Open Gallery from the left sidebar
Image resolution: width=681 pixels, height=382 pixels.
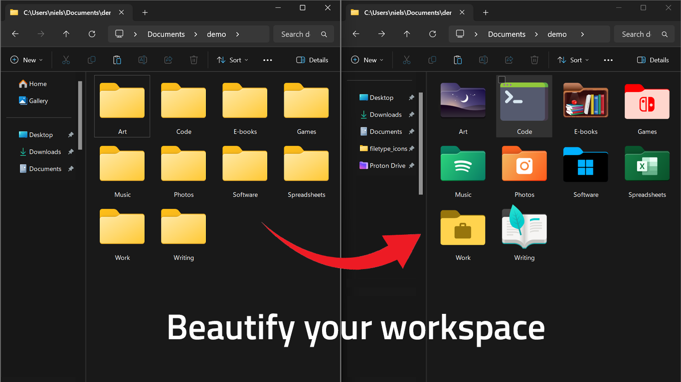(38, 101)
